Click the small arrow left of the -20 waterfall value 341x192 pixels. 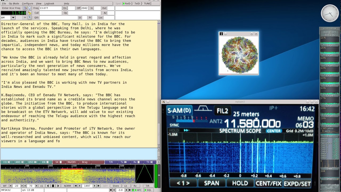pyautogui.click(x=11, y=186)
